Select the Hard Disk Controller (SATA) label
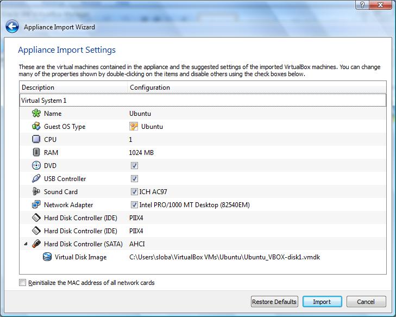 (x=83, y=244)
